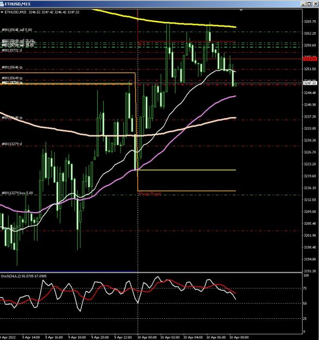Click the ETHUSD,M15 window icon in title bar
Image resolution: width=319 pixels, height=340 pixels.
pos(2,4)
